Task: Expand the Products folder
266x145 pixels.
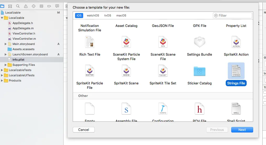Action: click(2, 80)
